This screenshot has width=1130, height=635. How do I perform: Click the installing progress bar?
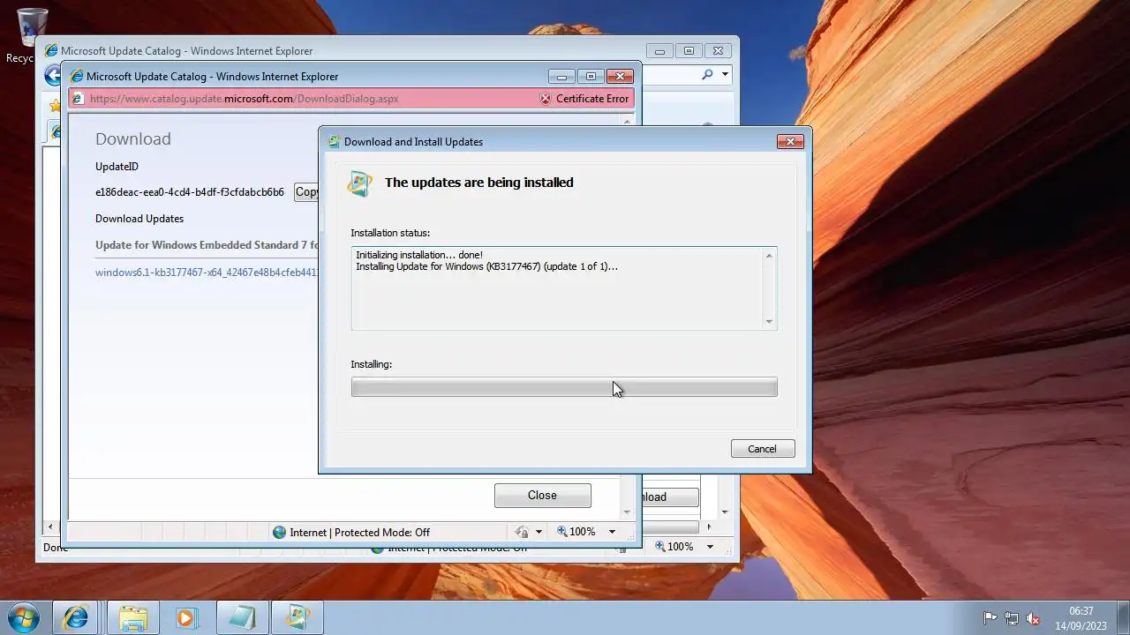pos(564,386)
